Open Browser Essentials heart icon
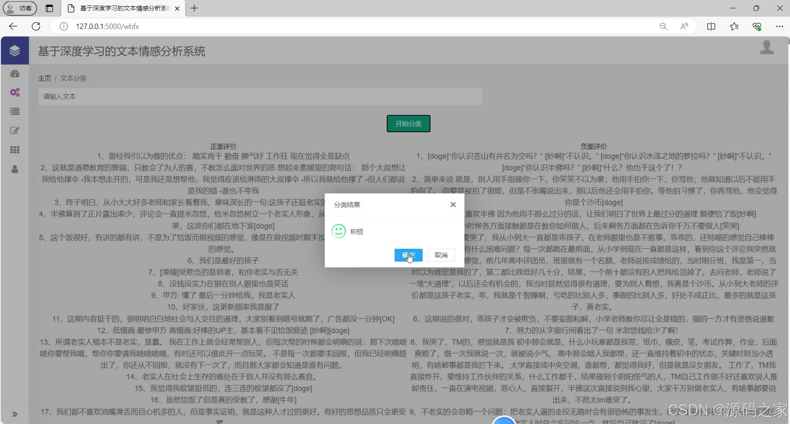Image resolution: width=790 pixels, height=424 pixels. tap(757, 26)
